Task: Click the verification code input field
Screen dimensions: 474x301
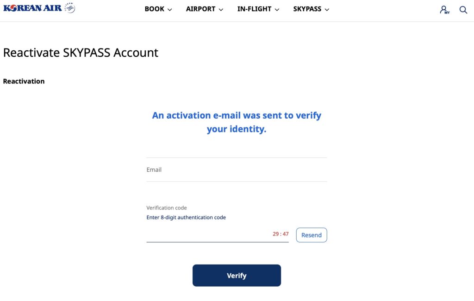Action: tap(208, 235)
